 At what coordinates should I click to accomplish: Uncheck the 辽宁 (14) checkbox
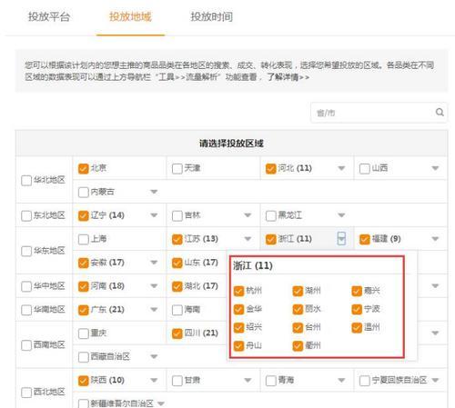coord(83,215)
